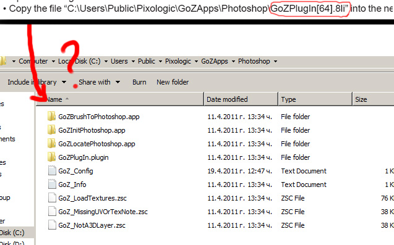Image resolution: width=394 pixels, height=245 pixels.
Task: Select file name GoZ_MissingUVOrTexNote.zsc
Action: click(103, 212)
